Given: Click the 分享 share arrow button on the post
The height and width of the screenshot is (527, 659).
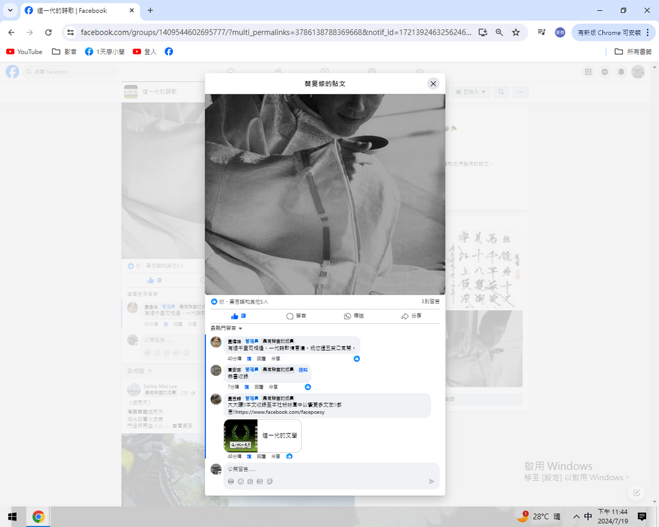Looking at the screenshot, I should [411, 316].
